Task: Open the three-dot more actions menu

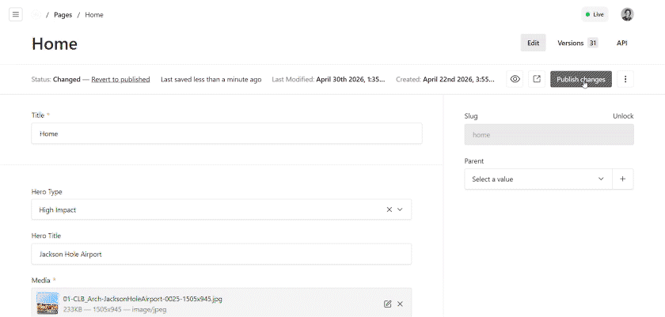Action: (625, 79)
